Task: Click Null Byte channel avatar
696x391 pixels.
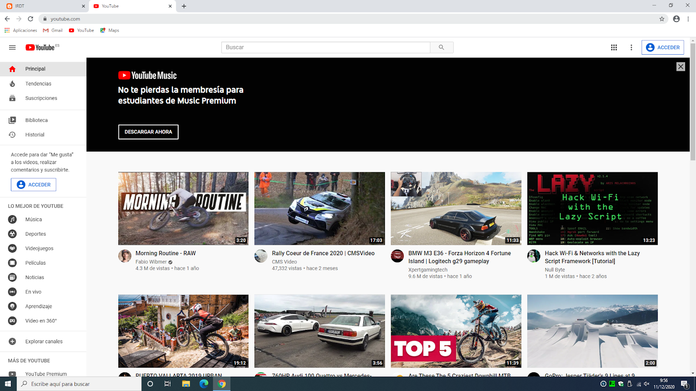Action: (534, 256)
